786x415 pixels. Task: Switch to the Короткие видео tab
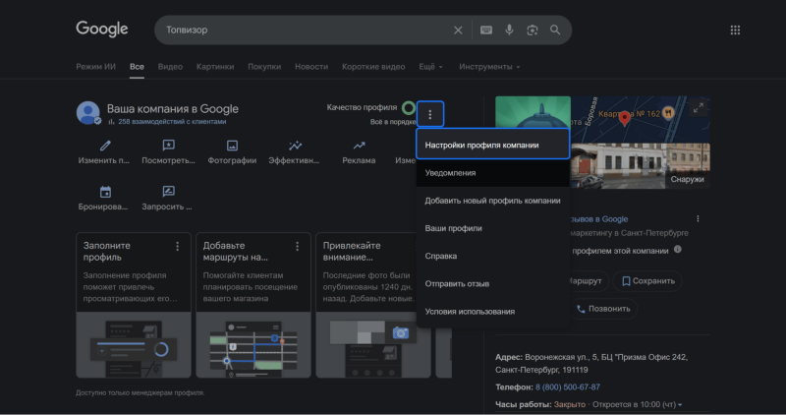pos(373,67)
